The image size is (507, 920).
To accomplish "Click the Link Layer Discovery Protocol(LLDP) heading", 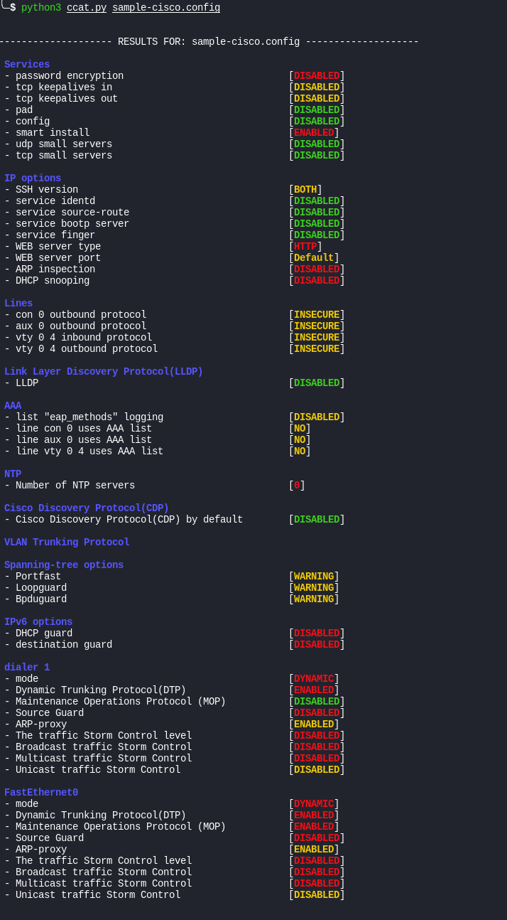I will point(104,372).
